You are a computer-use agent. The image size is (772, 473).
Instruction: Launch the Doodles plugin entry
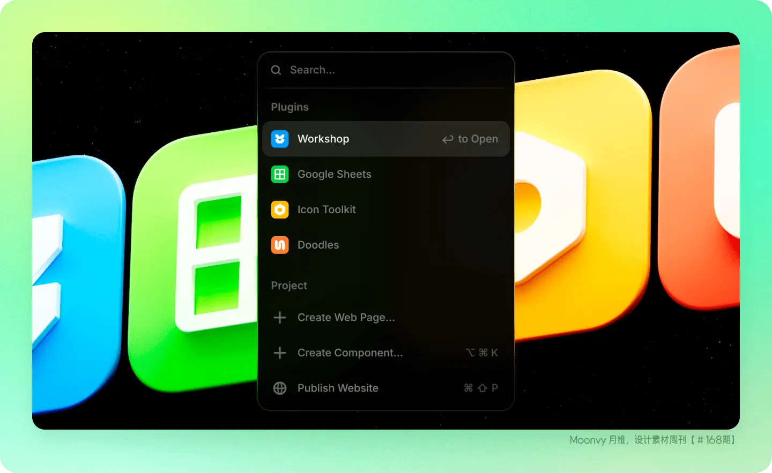(318, 245)
